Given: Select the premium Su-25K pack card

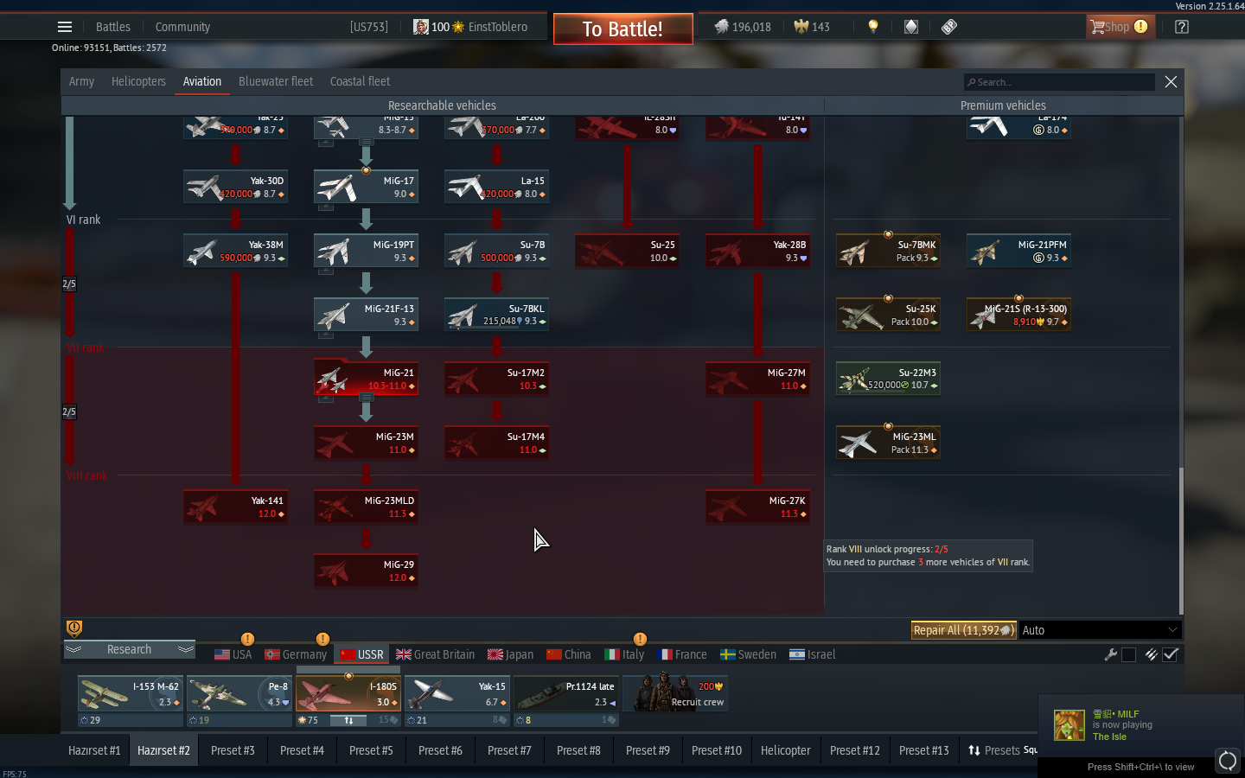Looking at the screenshot, I should (x=888, y=315).
